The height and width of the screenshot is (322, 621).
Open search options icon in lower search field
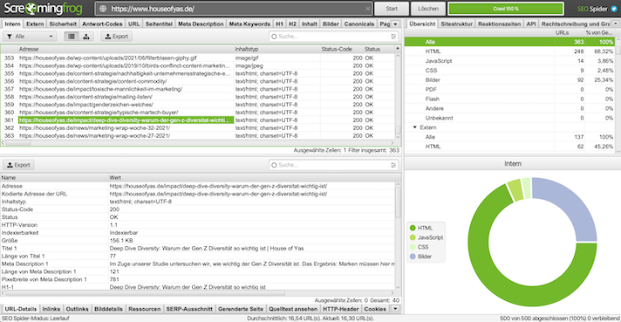393,165
